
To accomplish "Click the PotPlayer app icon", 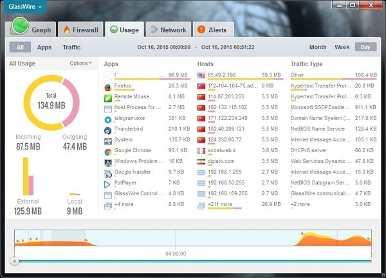I will [107, 184].
